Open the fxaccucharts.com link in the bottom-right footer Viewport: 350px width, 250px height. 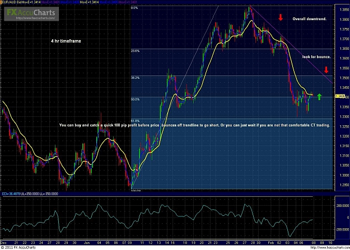[x=330, y=248]
